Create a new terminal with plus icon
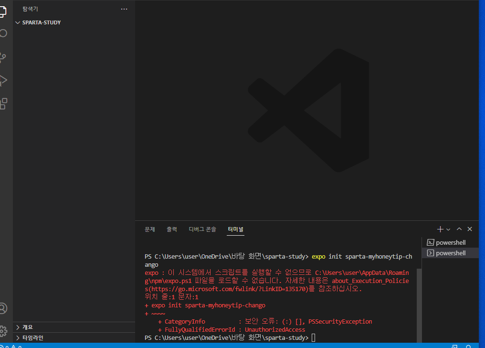The image size is (485, 348). [440, 229]
